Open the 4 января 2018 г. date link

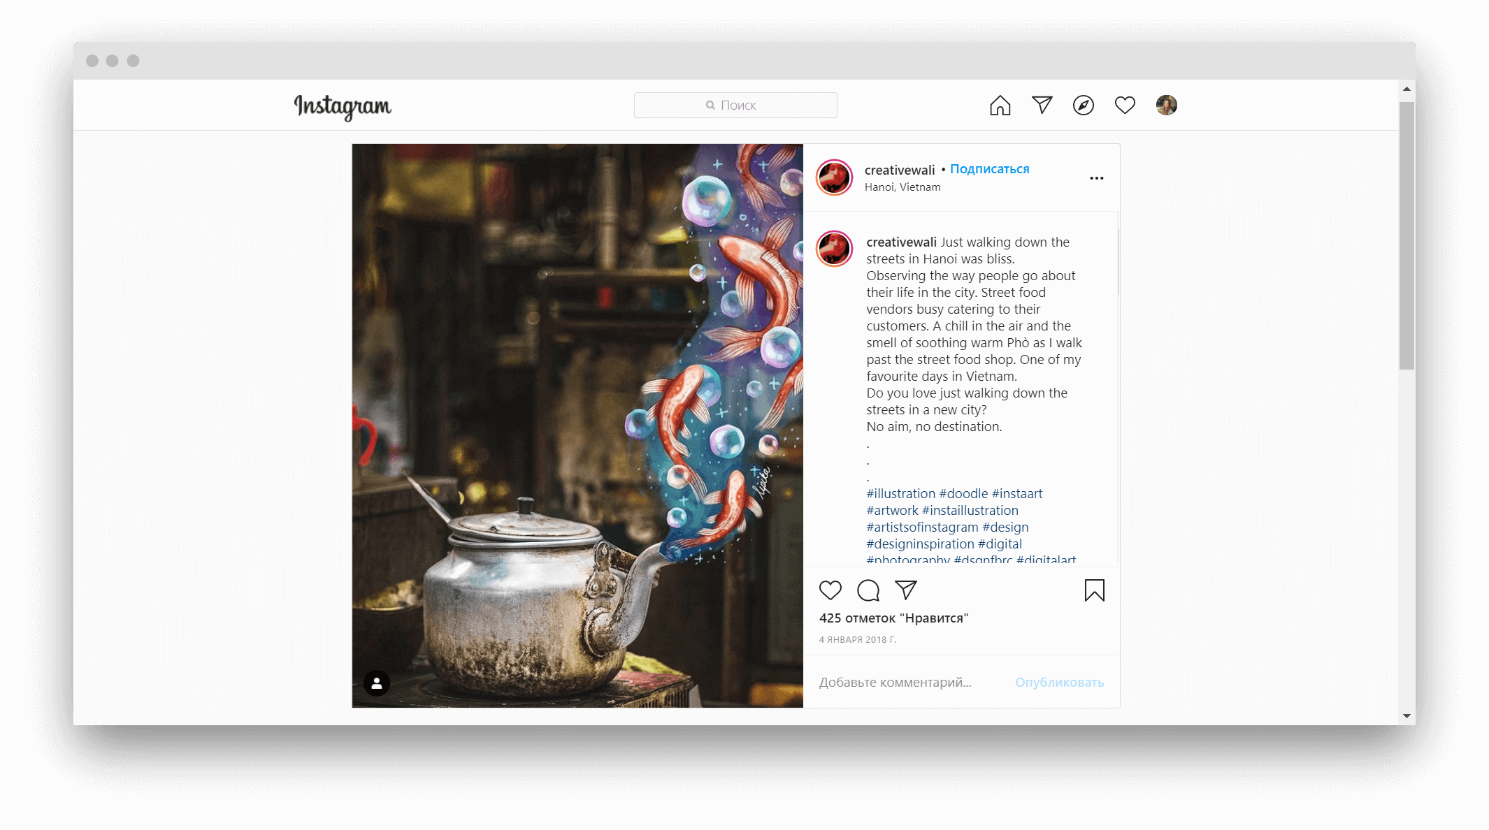click(858, 640)
